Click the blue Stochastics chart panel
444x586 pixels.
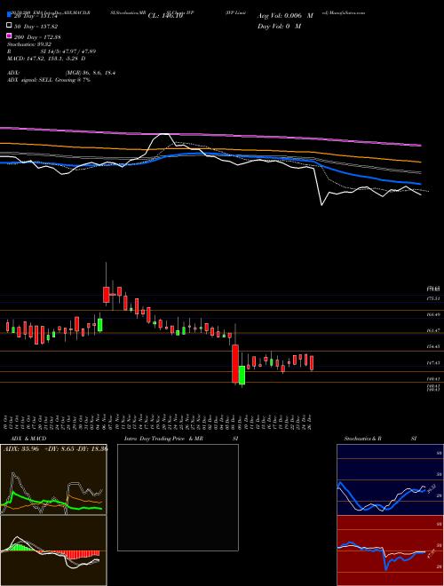click(390, 479)
